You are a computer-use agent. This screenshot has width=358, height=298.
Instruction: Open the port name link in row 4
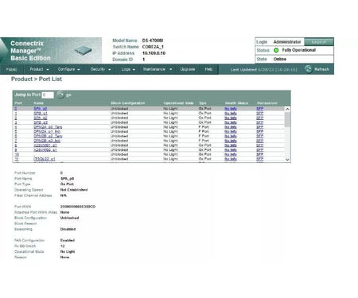click(48, 127)
